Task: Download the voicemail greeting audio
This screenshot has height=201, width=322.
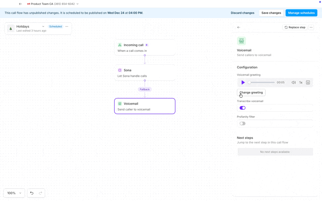Action: tap(308, 82)
